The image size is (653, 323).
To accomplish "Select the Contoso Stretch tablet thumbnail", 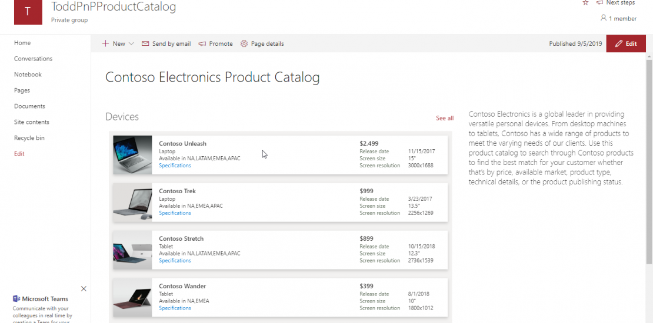I will pos(132,250).
